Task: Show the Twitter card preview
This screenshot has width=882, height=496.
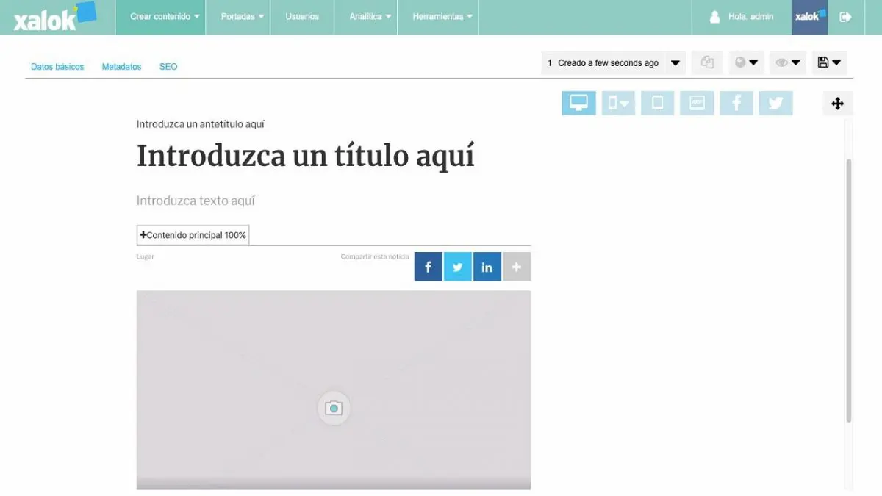Action: pos(775,103)
